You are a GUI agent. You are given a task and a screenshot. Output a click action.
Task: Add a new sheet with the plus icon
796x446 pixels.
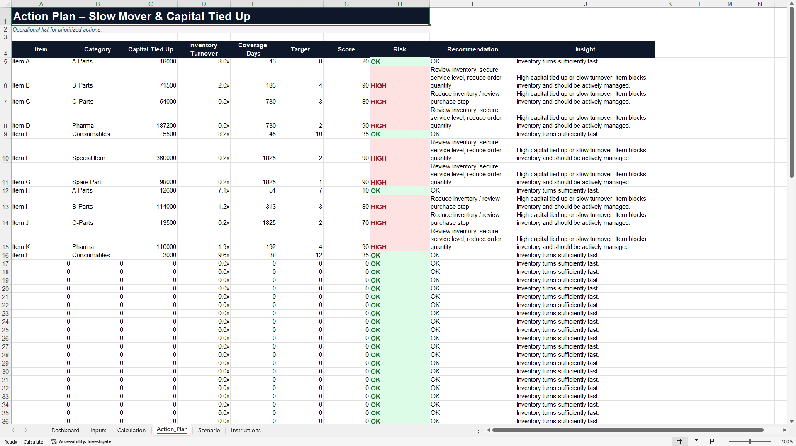pos(287,430)
